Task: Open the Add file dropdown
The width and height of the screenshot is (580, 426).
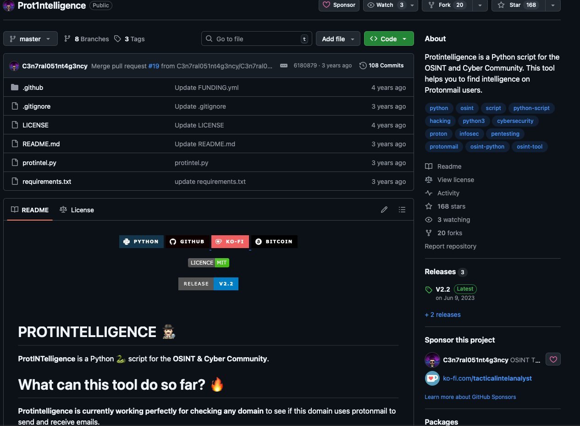Action: point(337,39)
